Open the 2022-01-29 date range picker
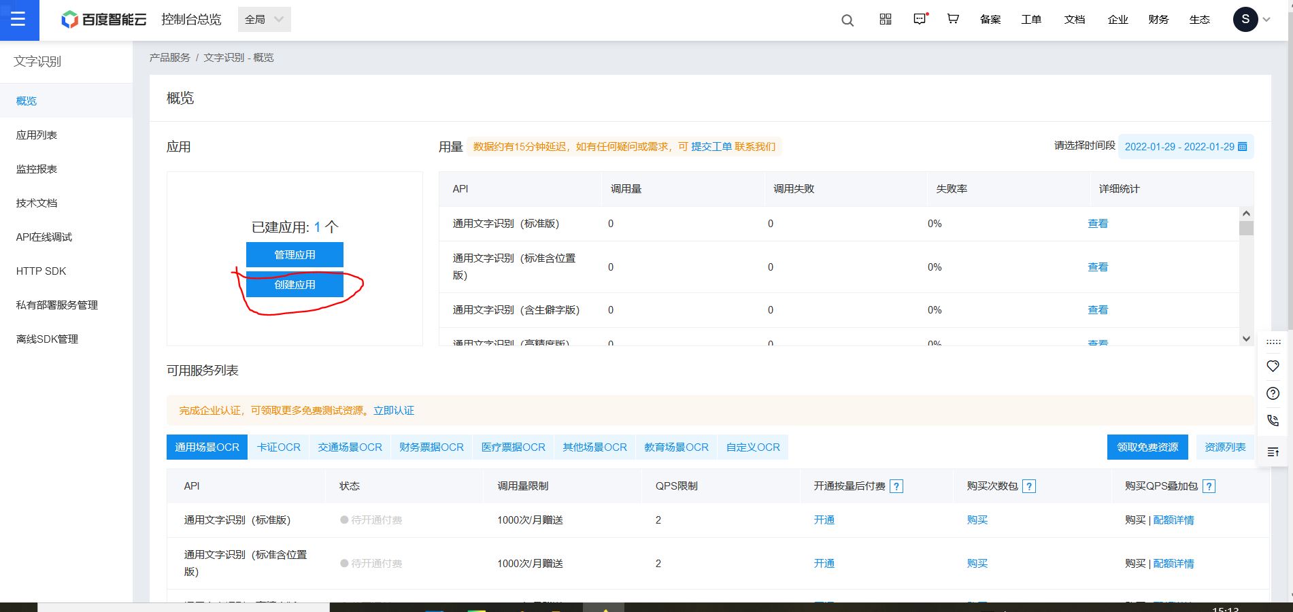The height and width of the screenshot is (612, 1293). pyautogui.click(x=1186, y=147)
